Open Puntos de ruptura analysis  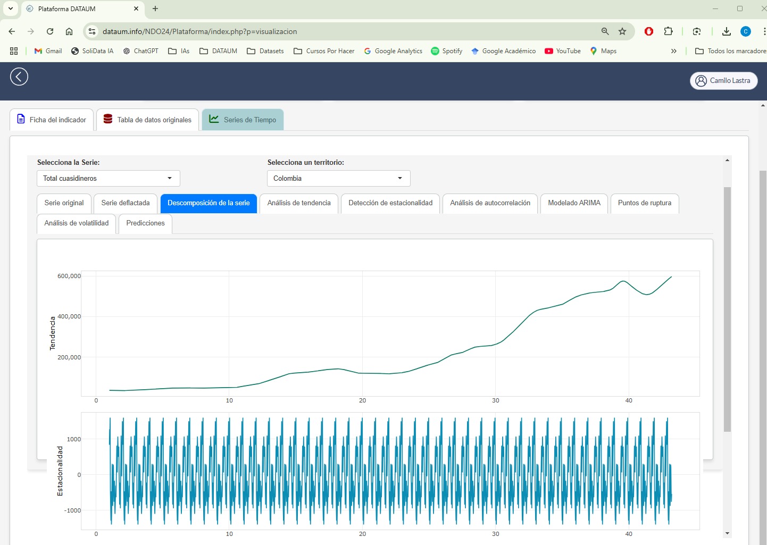[x=644, y=203]
